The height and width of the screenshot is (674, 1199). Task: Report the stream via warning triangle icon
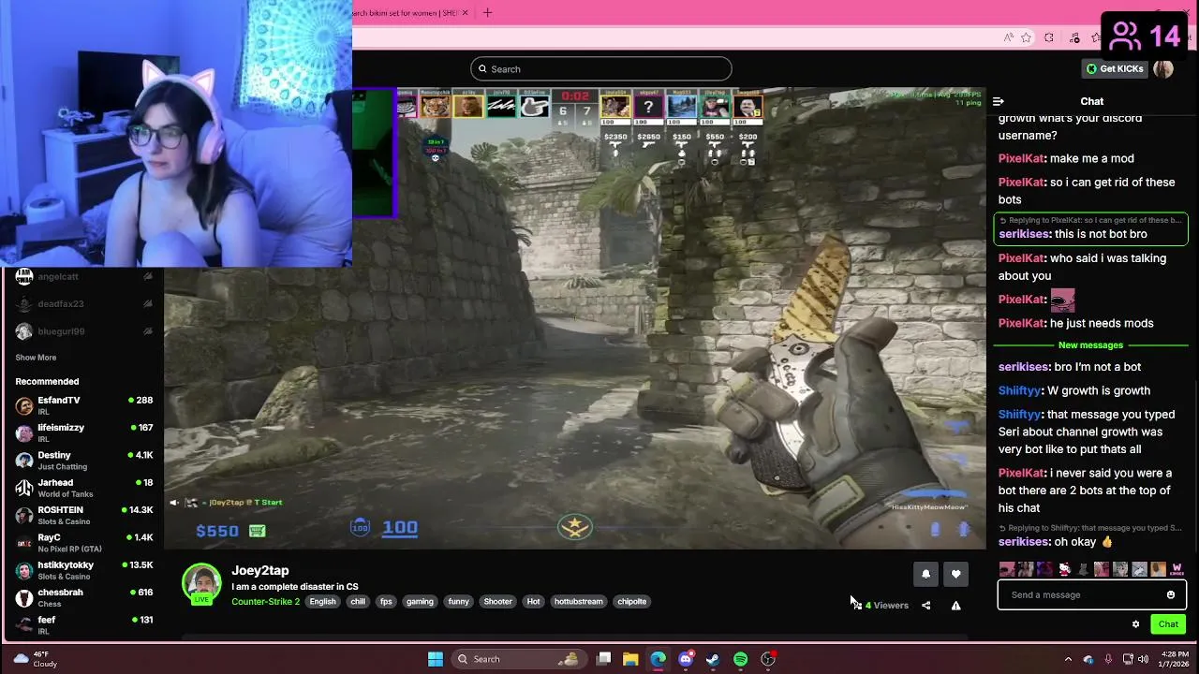coord(955,606)
